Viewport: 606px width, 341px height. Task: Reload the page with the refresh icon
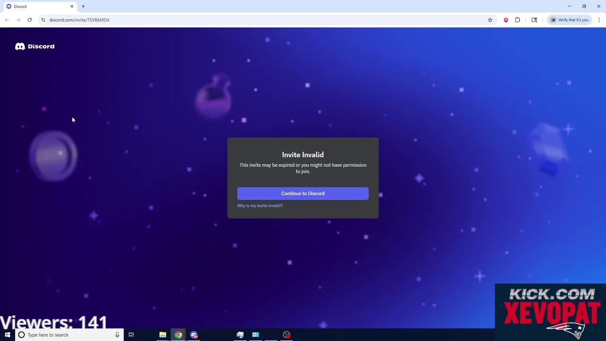click(29, 20)
